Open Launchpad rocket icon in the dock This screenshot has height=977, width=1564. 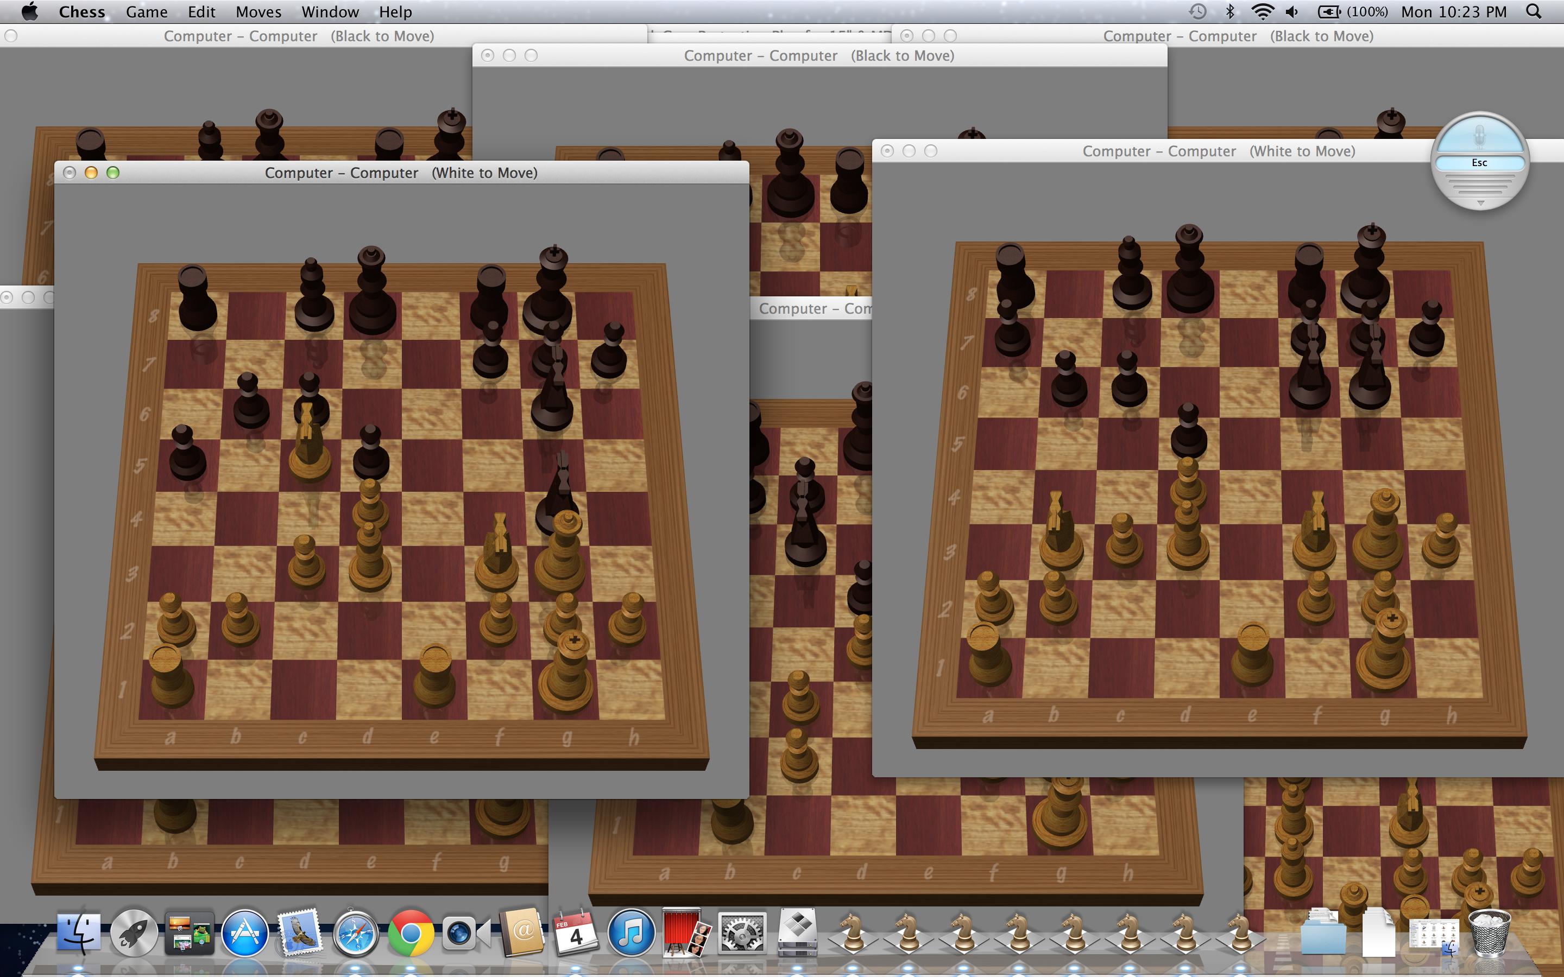[134, 934]
